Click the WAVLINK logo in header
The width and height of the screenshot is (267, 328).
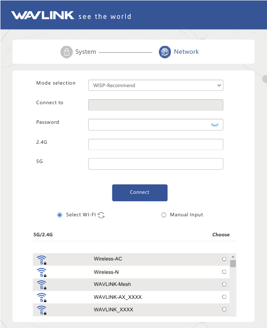tap(42, 16)
